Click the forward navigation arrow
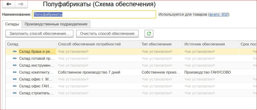This screenshot has height=110, width=257. pos(21,4)
